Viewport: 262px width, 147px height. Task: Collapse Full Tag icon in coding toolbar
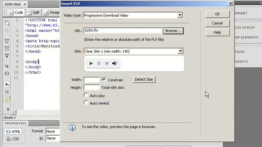point(7,41)
